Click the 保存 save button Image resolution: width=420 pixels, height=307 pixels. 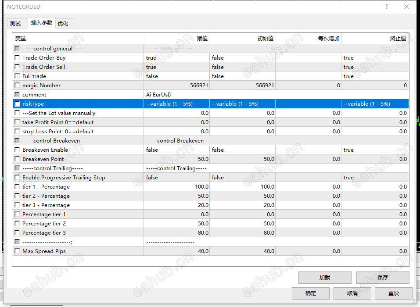click(383, 278)
